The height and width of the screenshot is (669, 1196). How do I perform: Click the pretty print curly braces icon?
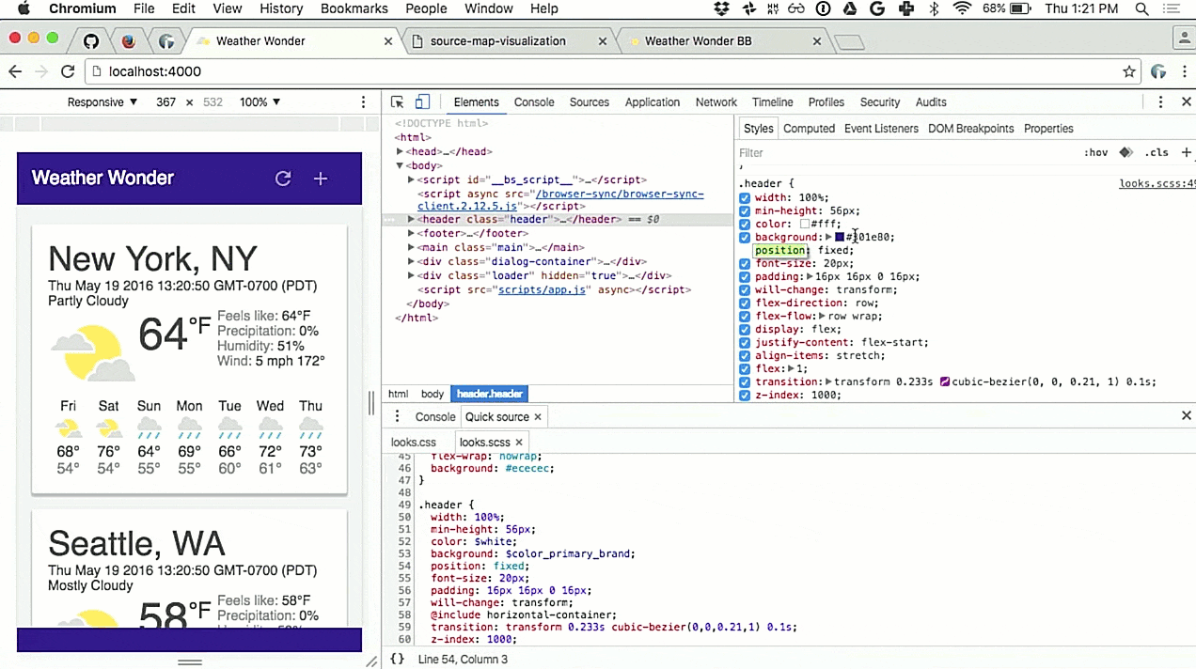397,660
